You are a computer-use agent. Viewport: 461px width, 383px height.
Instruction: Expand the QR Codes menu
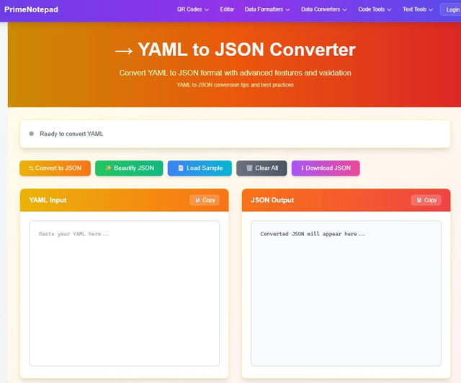coord(193,9)
